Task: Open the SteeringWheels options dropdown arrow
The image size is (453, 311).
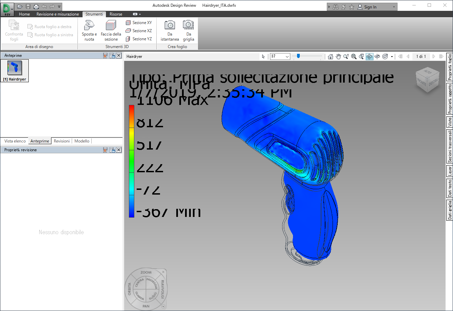Action: pyautogui.click(x=392, y=57)
